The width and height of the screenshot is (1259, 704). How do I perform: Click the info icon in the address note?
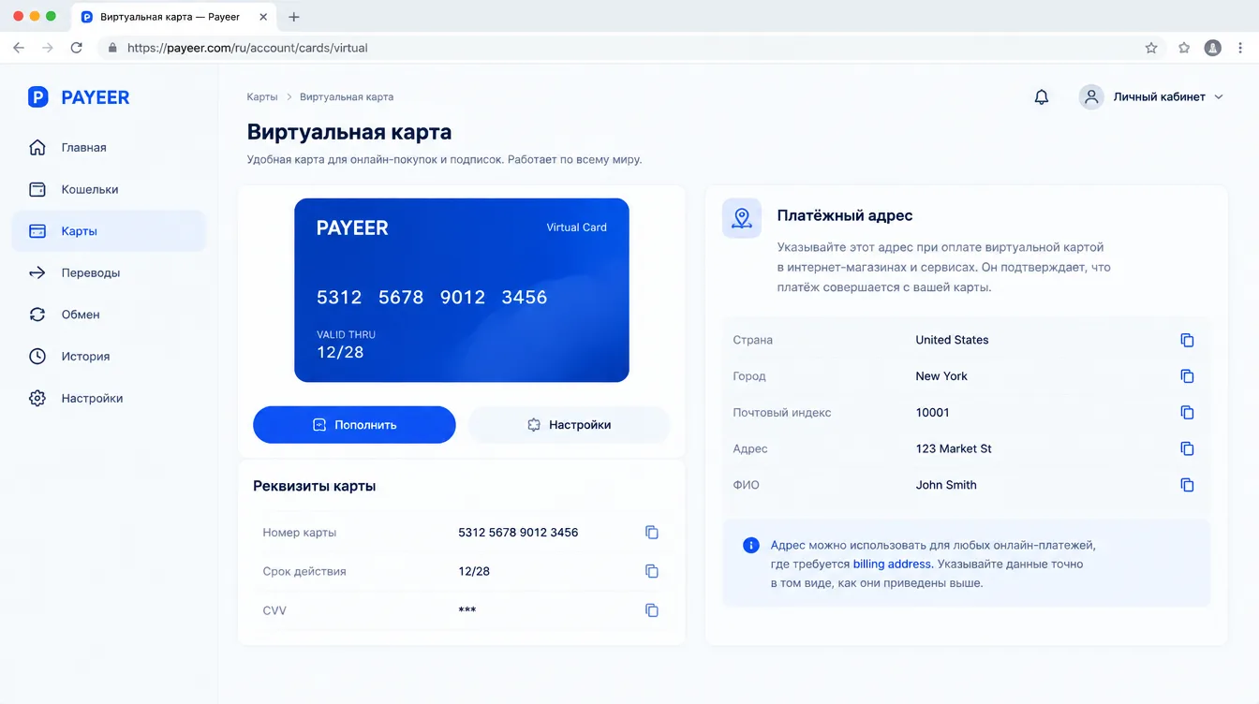[x=750, y=545]
